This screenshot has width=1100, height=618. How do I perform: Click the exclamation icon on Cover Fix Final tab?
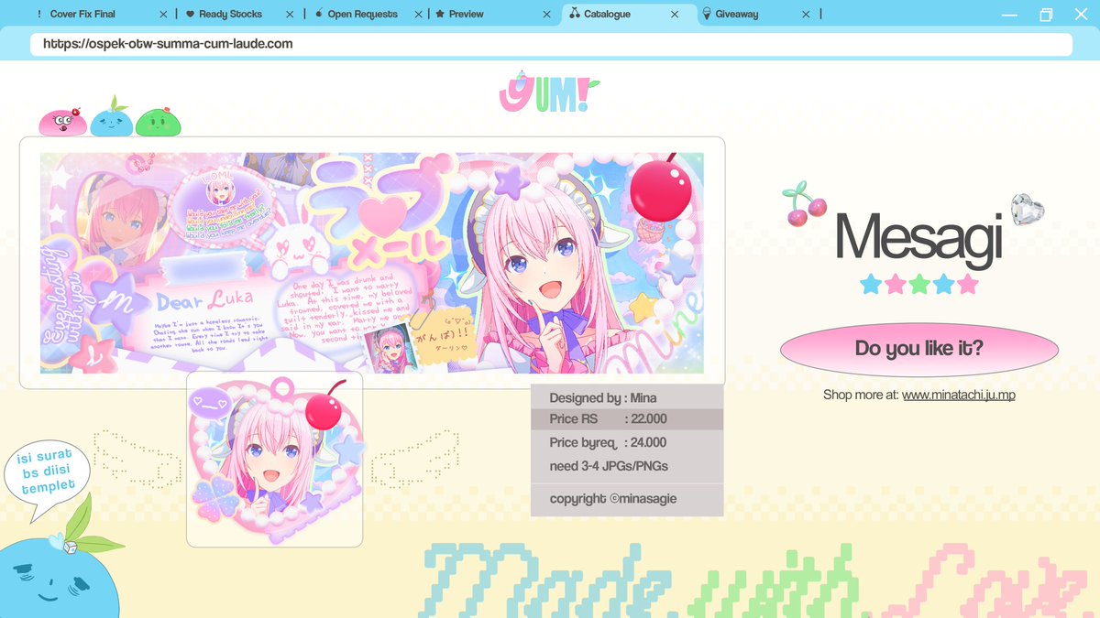39,15
